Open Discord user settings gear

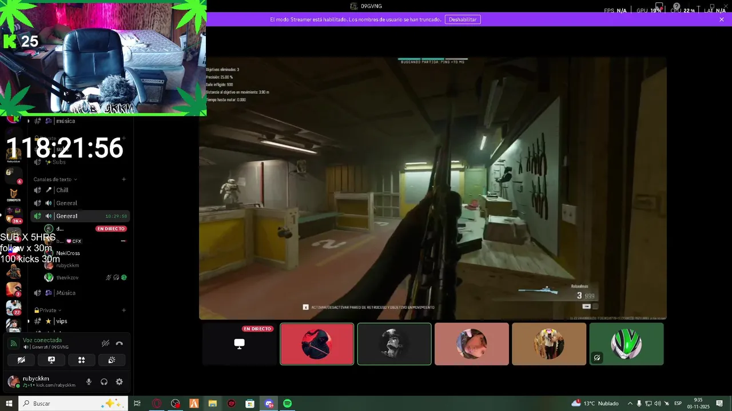119,382
